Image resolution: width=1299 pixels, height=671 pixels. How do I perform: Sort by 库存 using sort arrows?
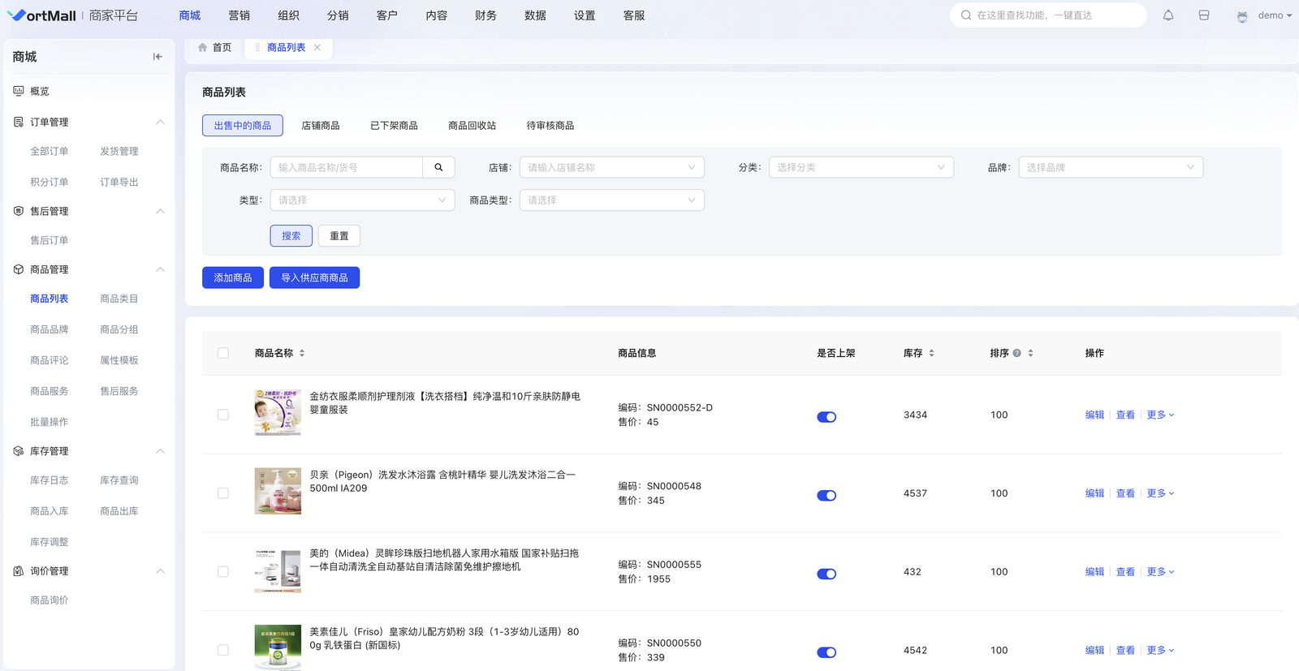point(931,354)
